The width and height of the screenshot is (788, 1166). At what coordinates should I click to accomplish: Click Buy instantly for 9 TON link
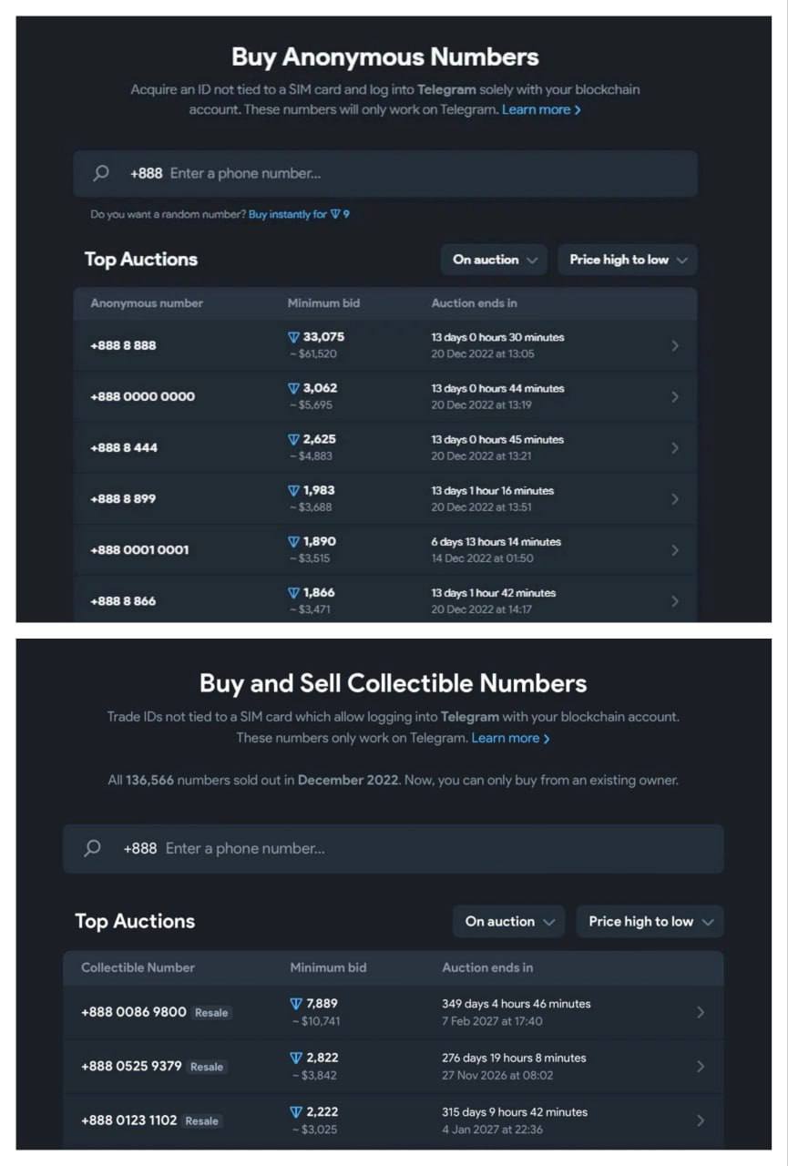coord(299,215)
